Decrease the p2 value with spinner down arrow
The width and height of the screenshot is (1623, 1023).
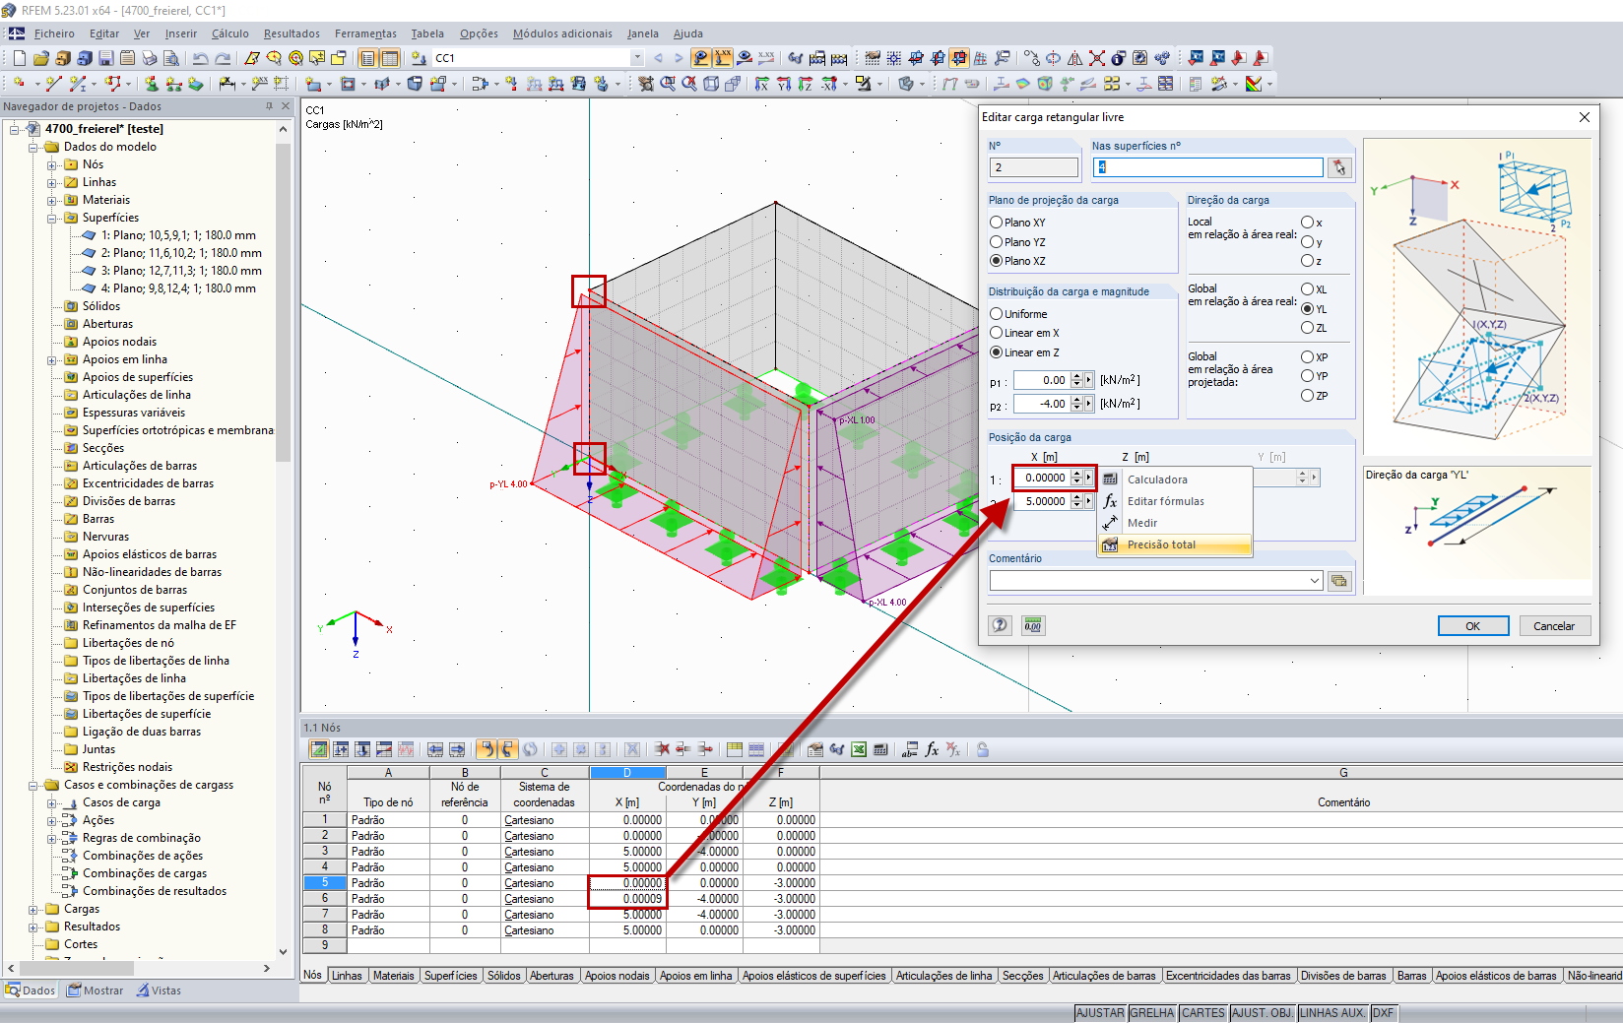tap(1076, 408)
